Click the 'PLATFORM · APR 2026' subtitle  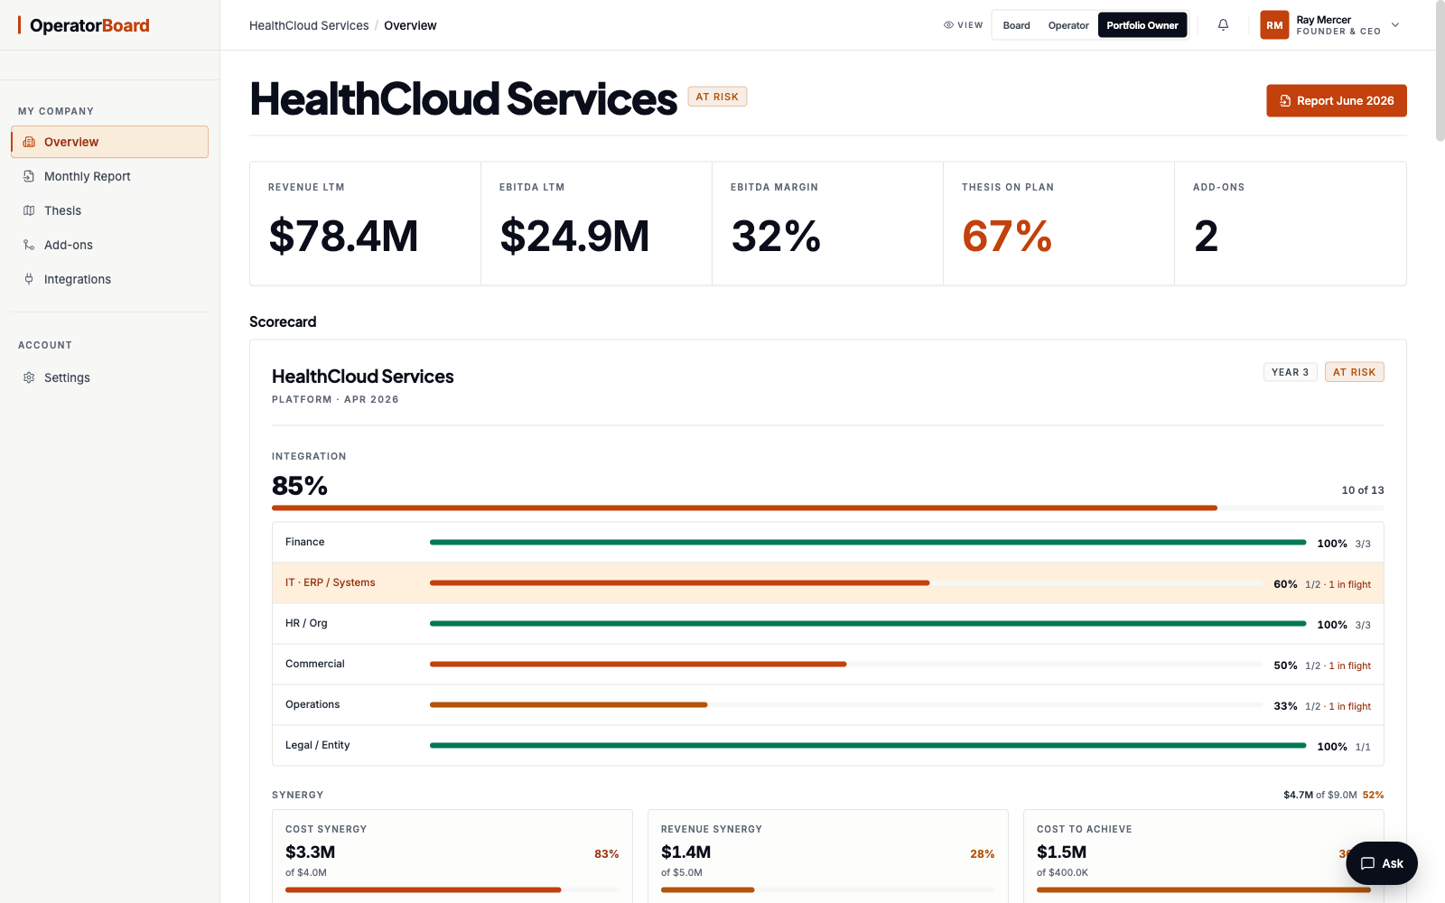(x=335, y=399)
